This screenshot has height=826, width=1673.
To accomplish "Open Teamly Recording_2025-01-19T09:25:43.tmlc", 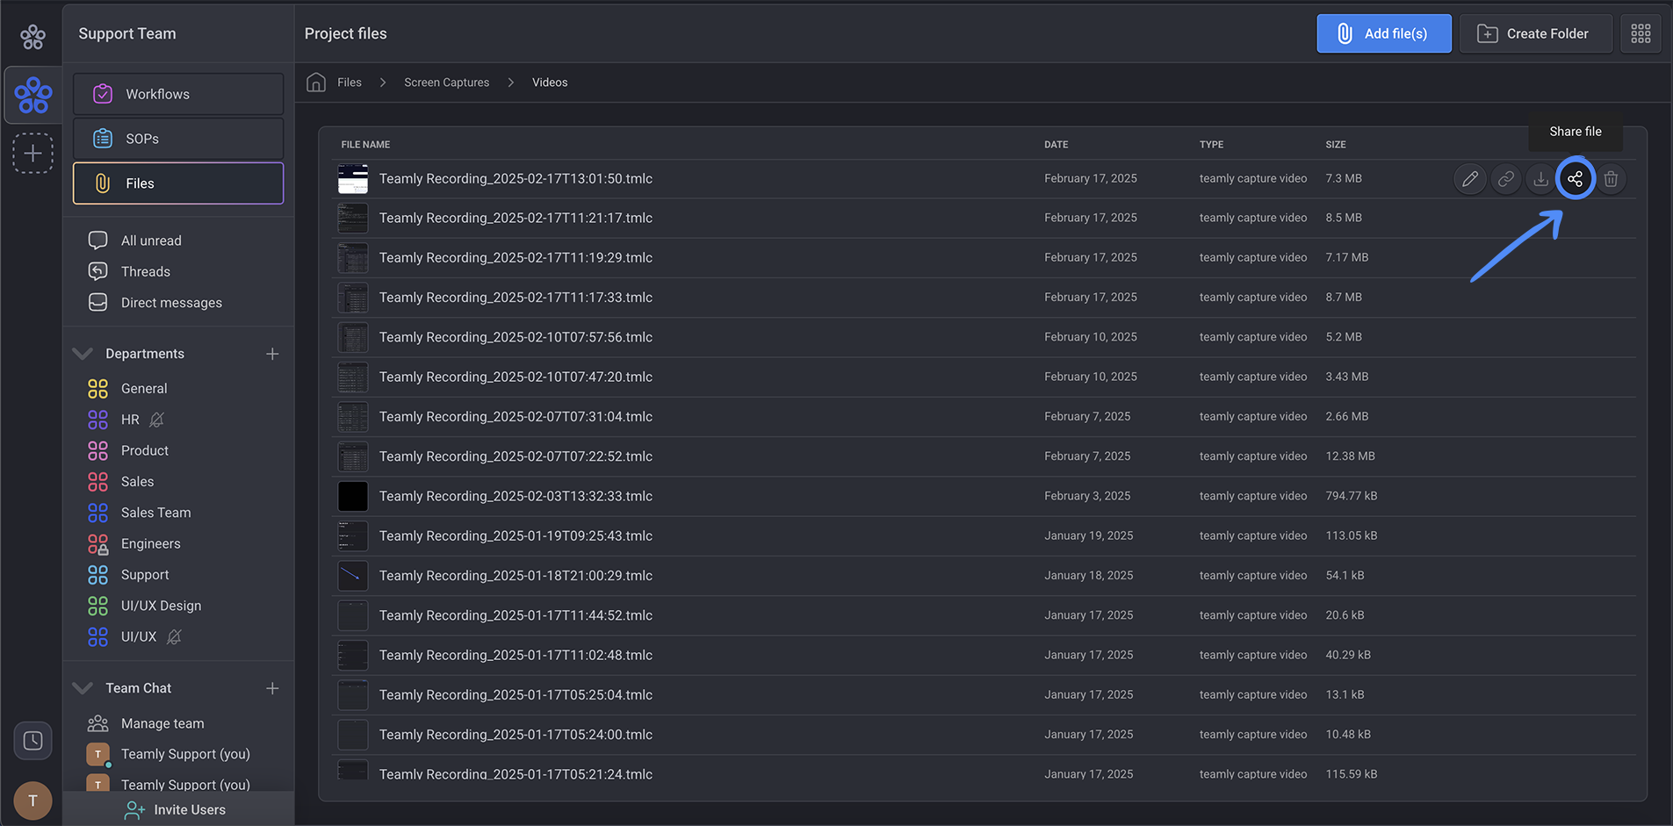I will click(516, 536).
